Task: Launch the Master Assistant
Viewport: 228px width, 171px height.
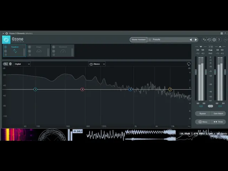Action: (x=139, y=40)
